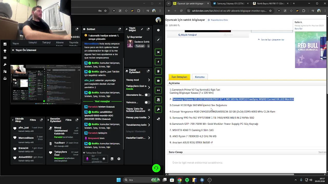Open the Windows Start menu

click(119, 180)
